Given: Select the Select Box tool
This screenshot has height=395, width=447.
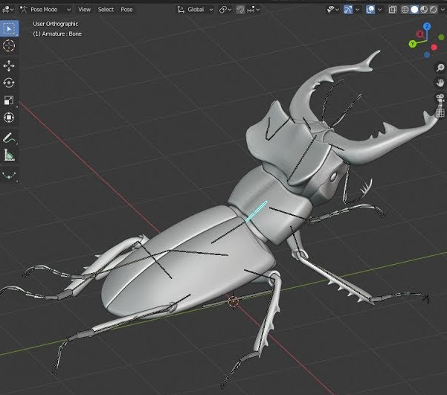Looking at the screenshot, I should pyautogui.click(x=9, y=28).
